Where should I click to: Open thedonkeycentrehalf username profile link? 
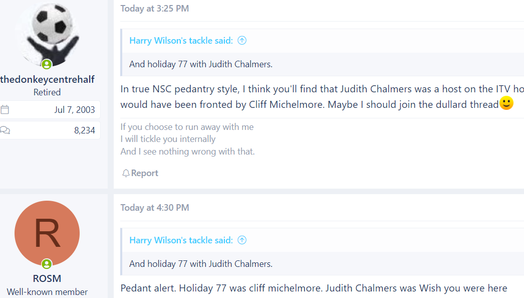click(x=47, y=79)
